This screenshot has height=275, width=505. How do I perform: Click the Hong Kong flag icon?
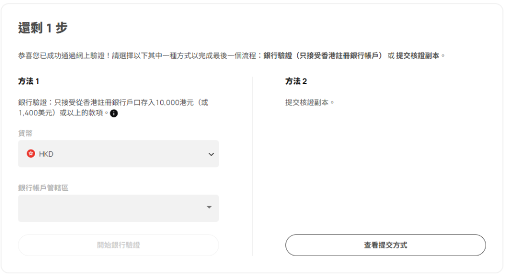pos(31,154)
